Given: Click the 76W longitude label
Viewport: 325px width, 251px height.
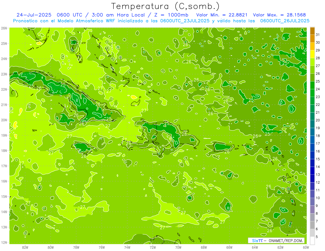Looking at the screenshot, I should tap(102, 247).
